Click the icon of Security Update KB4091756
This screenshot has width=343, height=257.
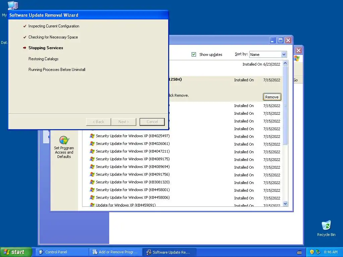tap(92, 174)
